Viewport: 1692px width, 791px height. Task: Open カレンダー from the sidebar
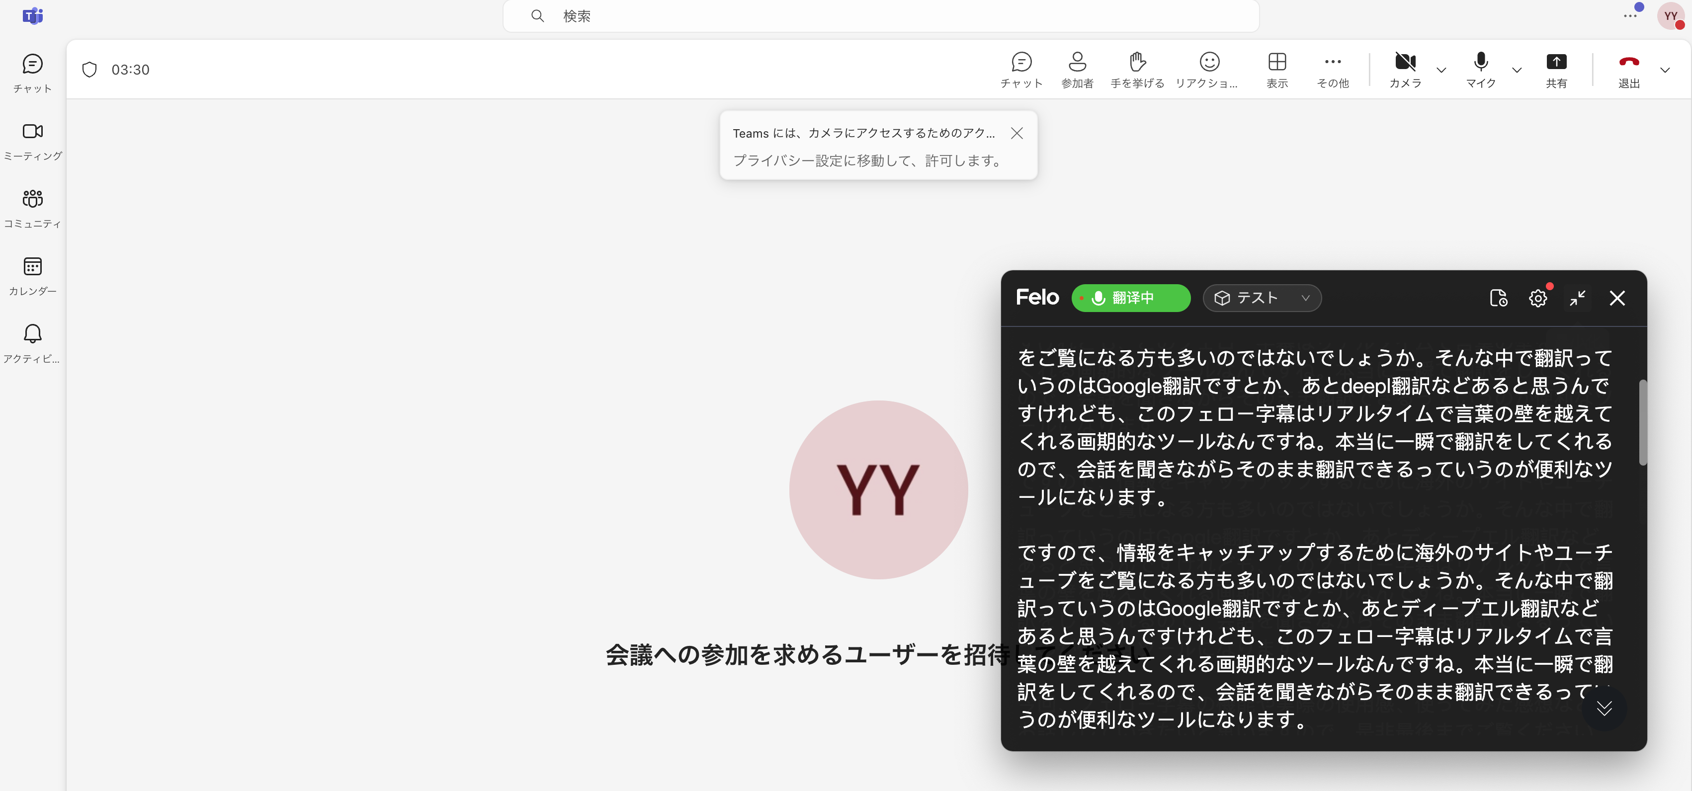31,276
